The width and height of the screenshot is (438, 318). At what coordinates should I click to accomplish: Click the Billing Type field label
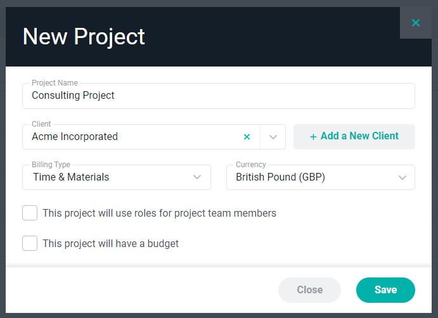pyautogui.click(x=51, y=165)
